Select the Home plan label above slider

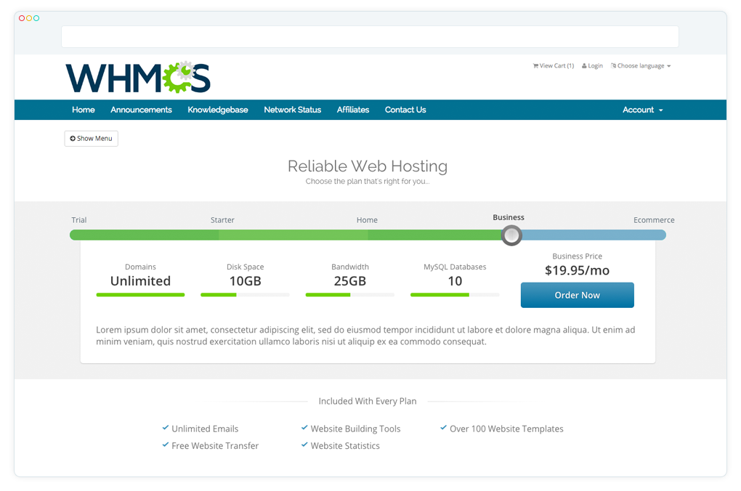[x=367, y=220]
